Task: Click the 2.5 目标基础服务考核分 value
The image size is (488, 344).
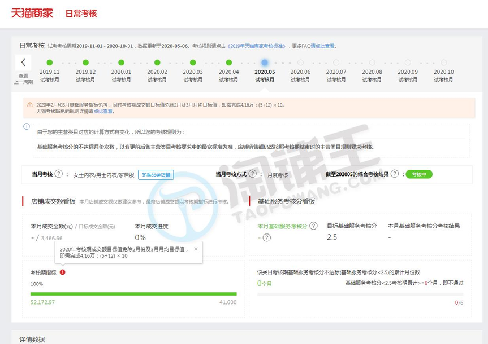Action: point(332,237)
